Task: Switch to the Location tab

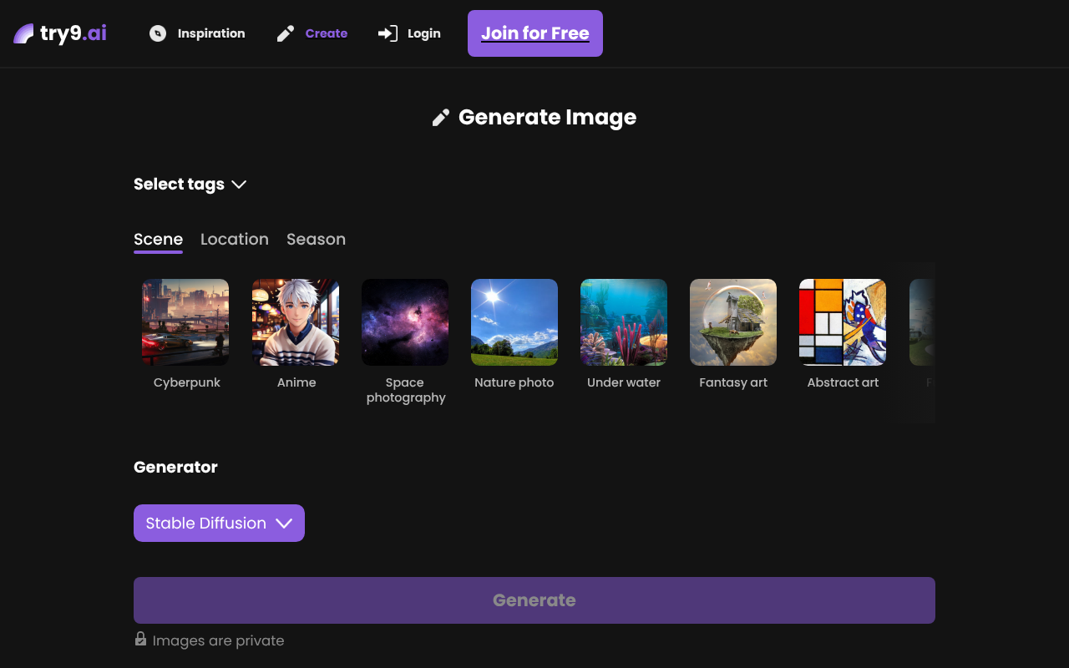Action: 235,240
